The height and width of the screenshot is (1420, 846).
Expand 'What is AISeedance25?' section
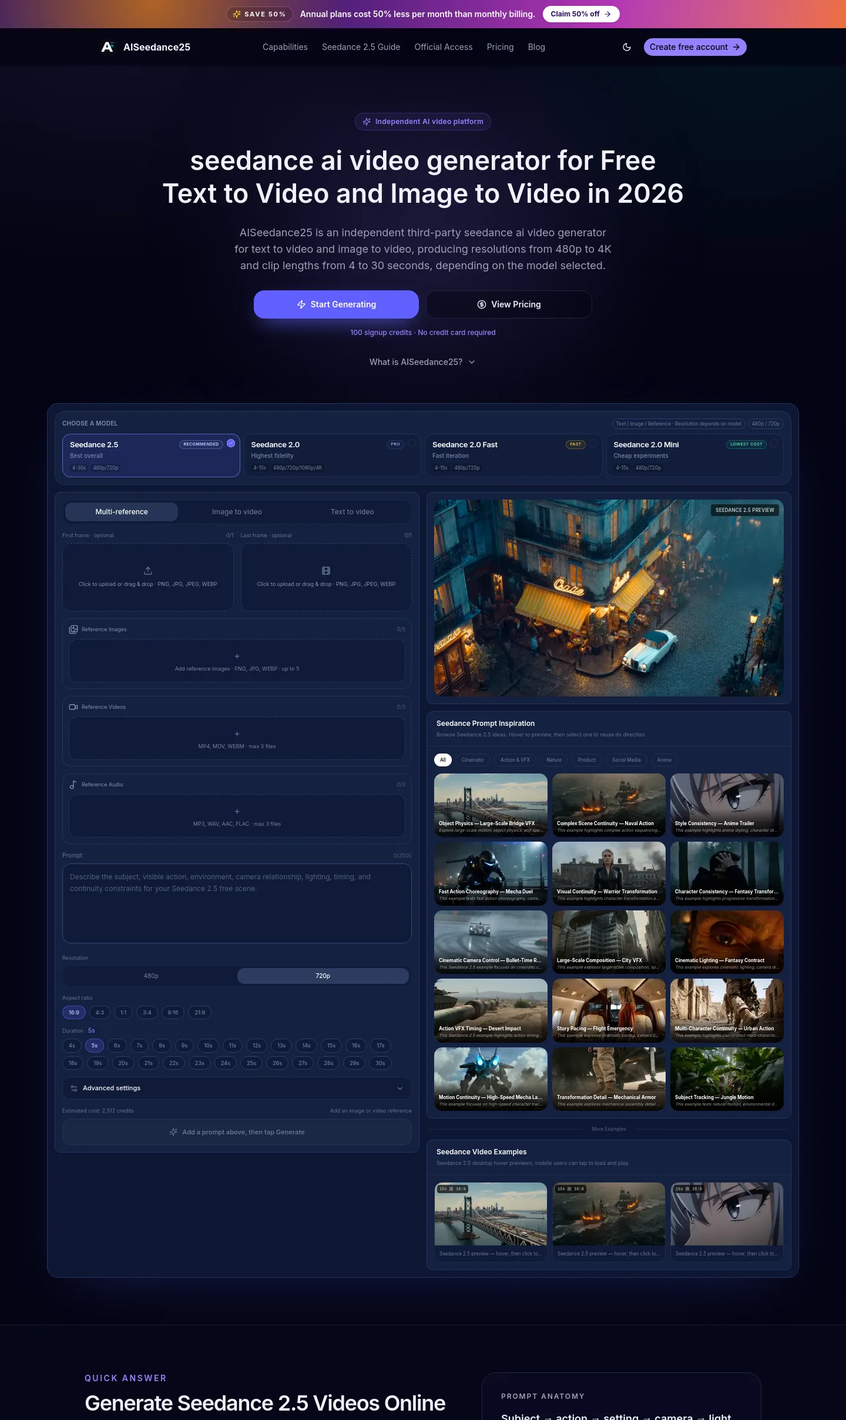click(x=422, y=362)
